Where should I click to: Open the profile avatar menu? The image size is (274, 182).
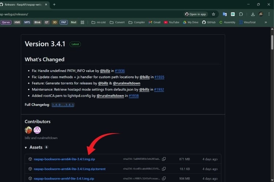[261, 14]
